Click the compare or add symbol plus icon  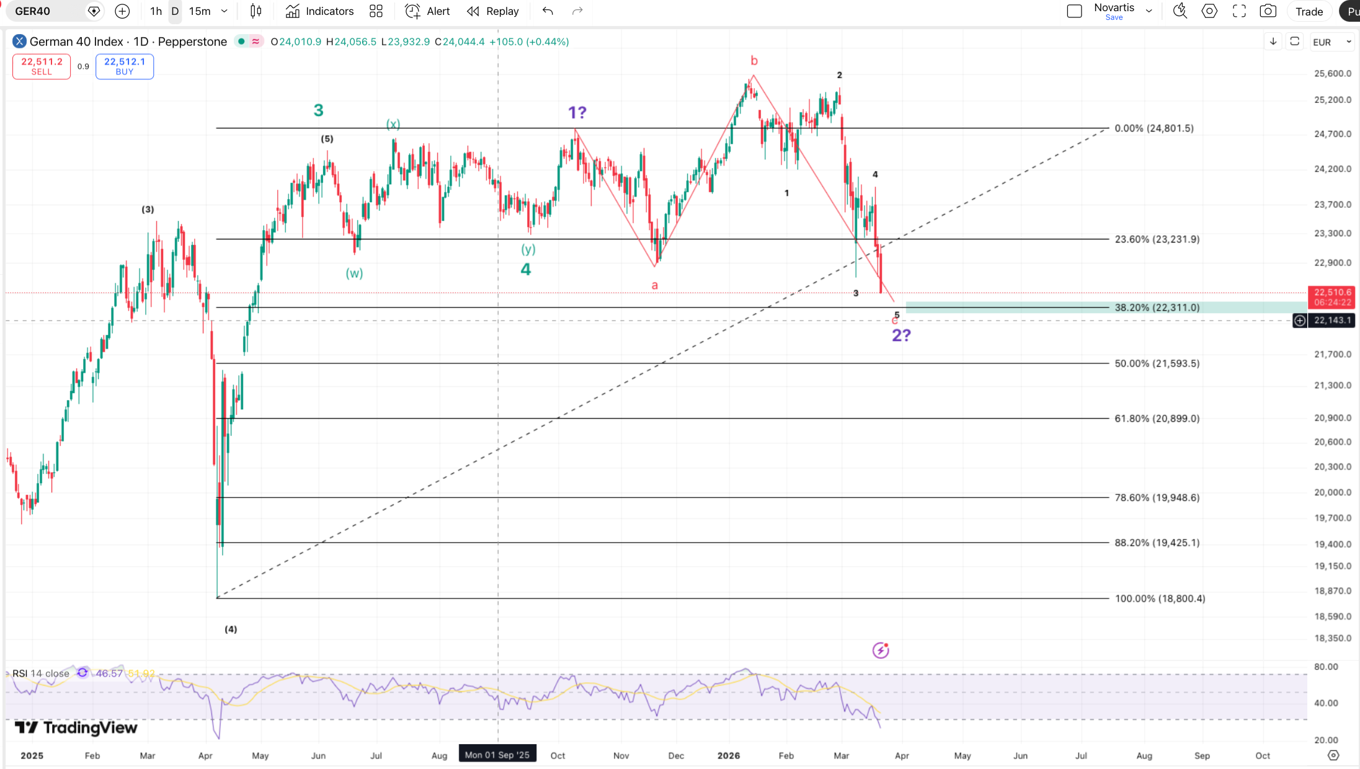click(x=122, y=11)
